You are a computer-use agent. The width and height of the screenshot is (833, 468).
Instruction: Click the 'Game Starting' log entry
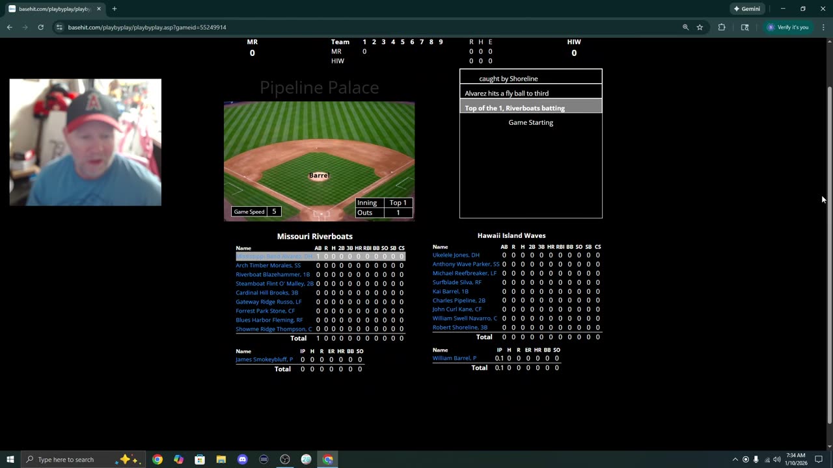point(531,122)
